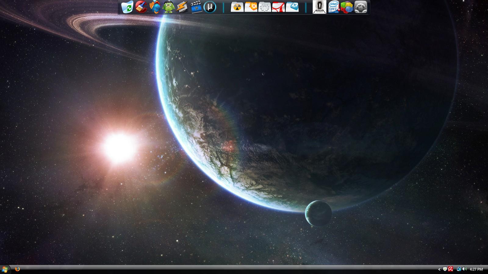This screenshot has height=274, width=488.
Task: Click the Firefox quick launch icon in taskbar
Action: [x=17, y=269]
